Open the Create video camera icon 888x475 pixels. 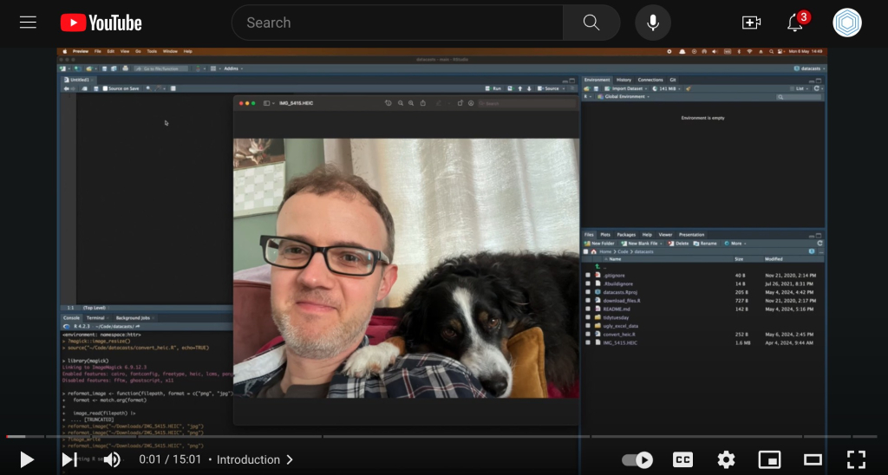coord(751,23)
